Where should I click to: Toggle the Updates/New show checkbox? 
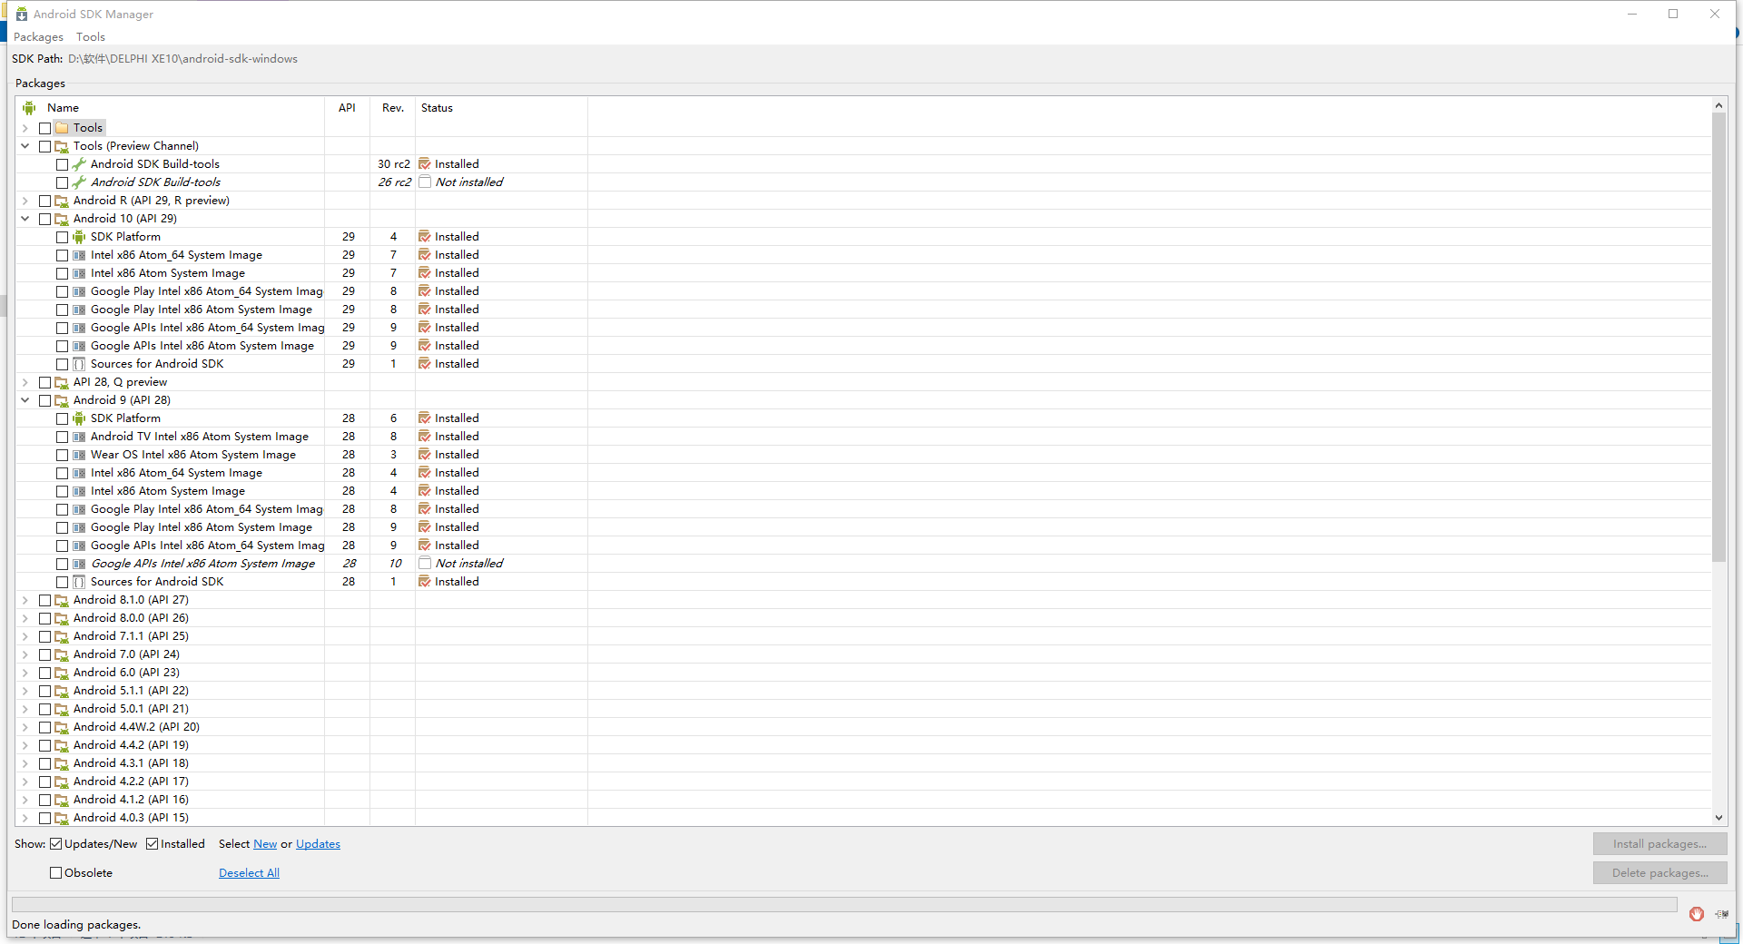tap(56, 844)
